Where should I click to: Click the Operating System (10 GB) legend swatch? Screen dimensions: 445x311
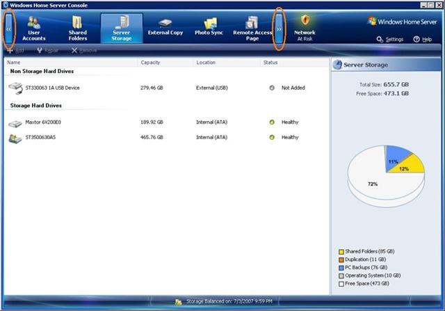point(341,276)
